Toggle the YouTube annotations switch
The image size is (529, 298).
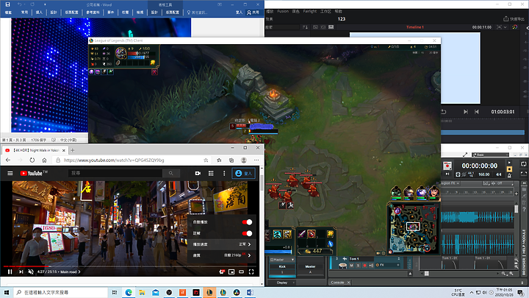coord(247,233)
